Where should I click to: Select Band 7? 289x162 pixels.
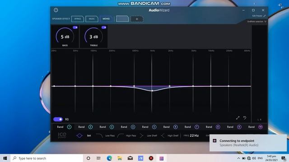click(191, 127)
